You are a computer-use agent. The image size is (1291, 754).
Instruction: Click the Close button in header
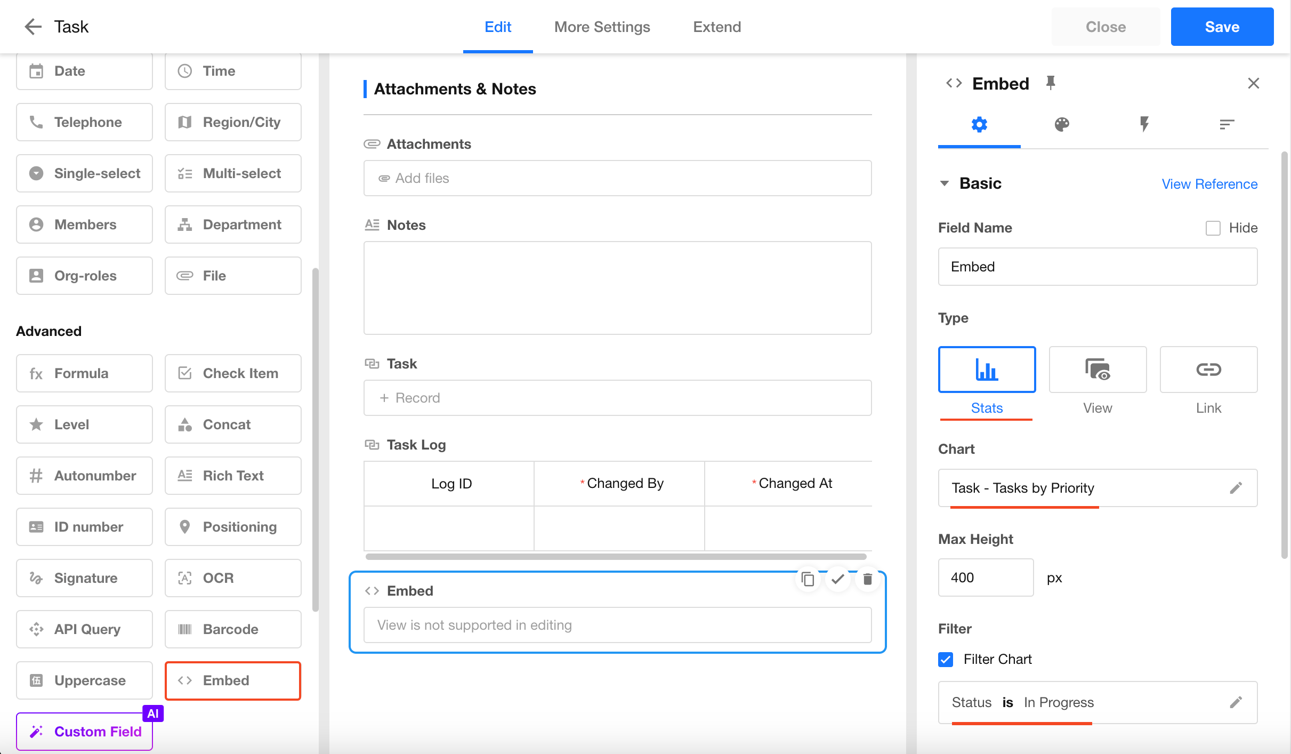(x=1106, y=27)
